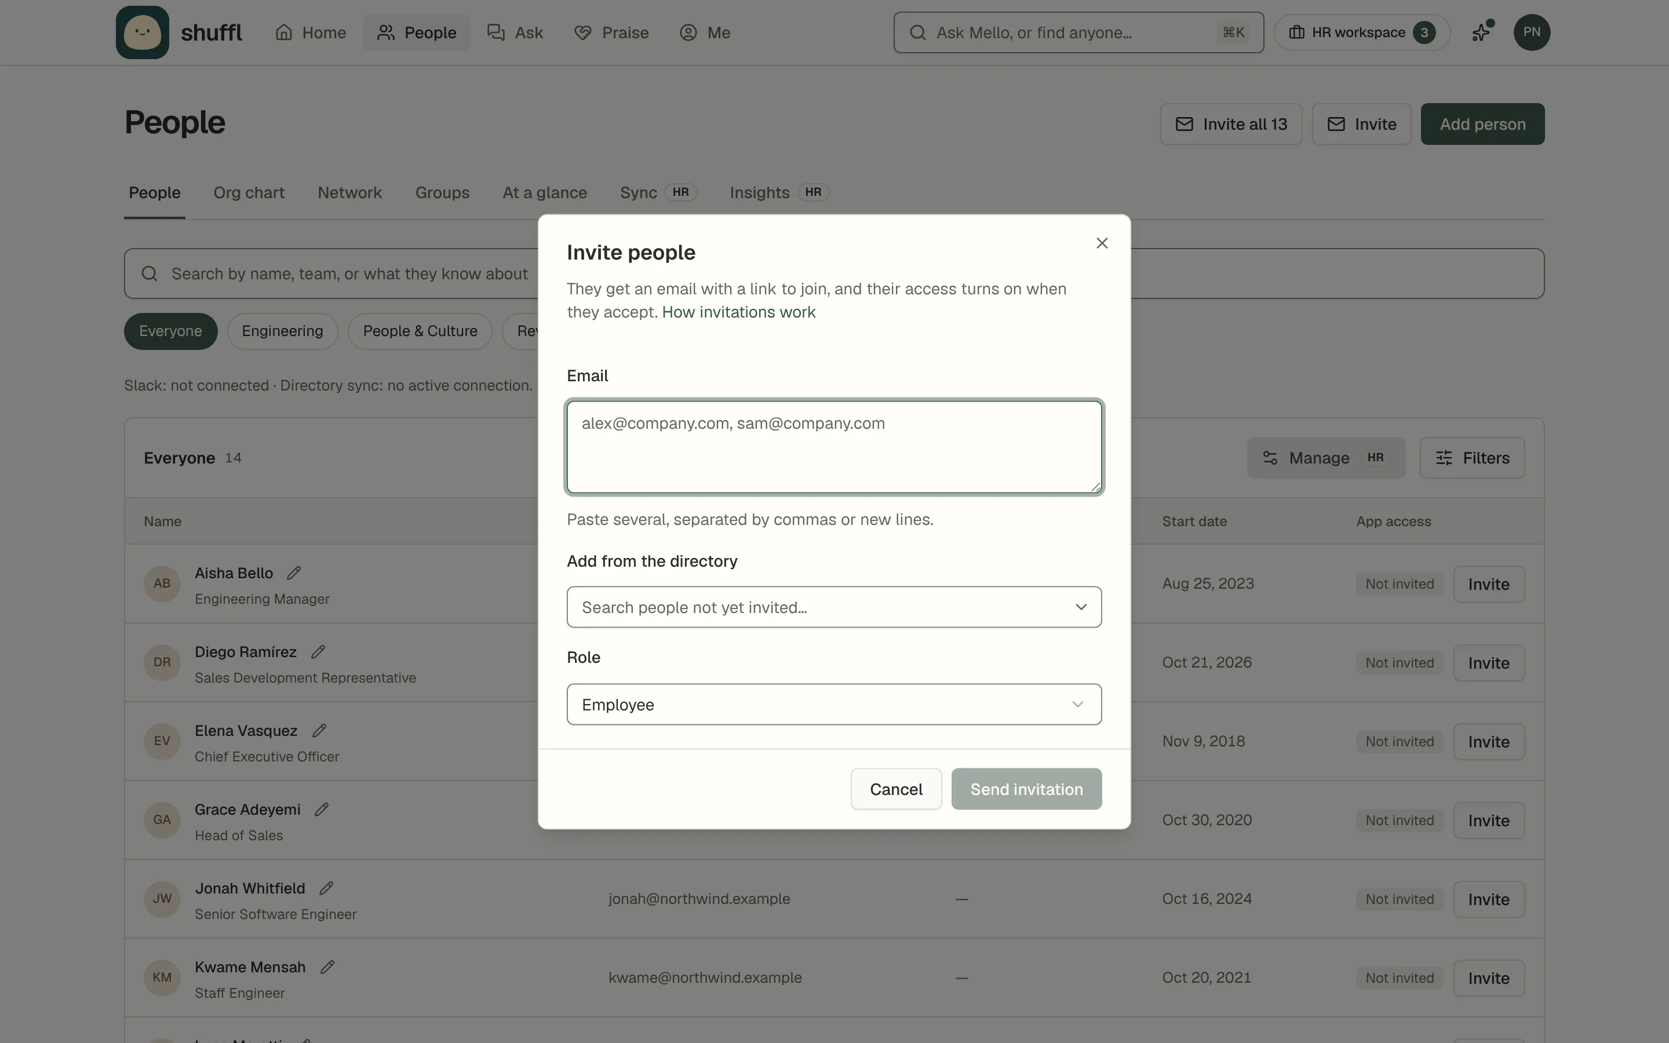Select the Everyone filter chip
Viewport: 1669px width, 1043px height.
(x=170, y=331)
